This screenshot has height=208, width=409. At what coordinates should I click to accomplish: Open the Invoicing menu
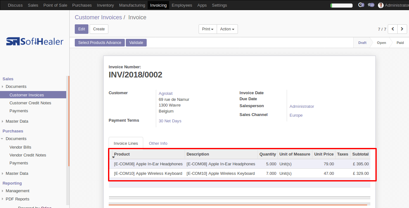pos(158,5)
